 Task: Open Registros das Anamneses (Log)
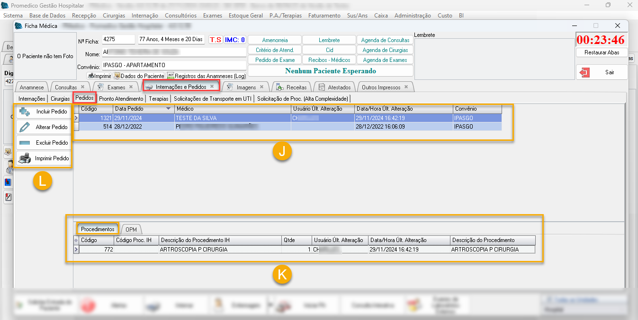(207, 76)
